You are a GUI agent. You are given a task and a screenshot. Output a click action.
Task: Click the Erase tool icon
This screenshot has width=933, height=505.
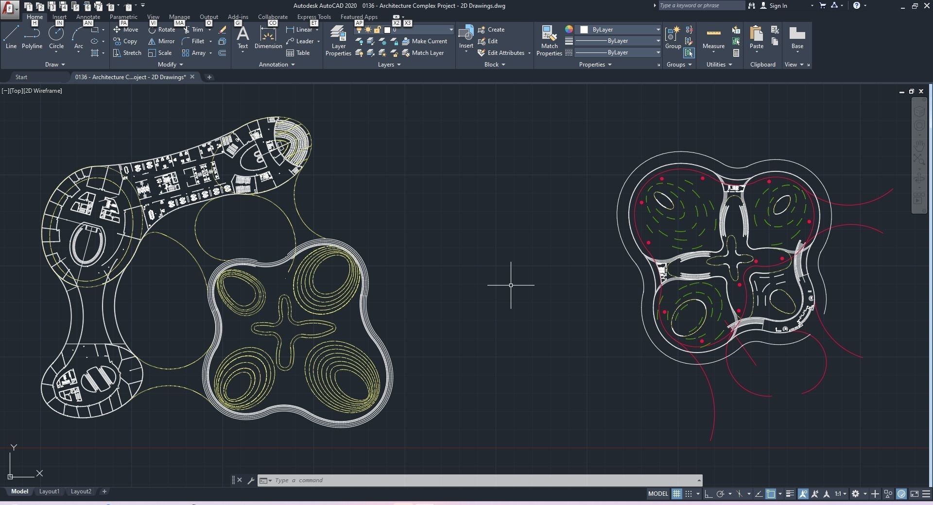(223, 30)
